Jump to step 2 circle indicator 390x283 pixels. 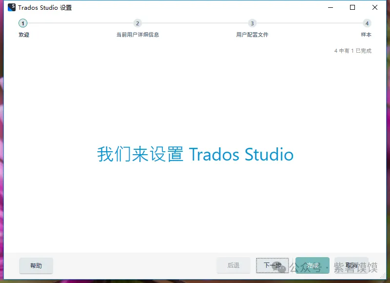137,23
